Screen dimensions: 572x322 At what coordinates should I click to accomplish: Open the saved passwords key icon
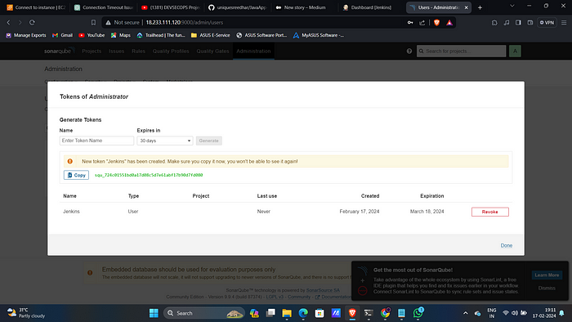pyautogui.click(x=410, y=23)
